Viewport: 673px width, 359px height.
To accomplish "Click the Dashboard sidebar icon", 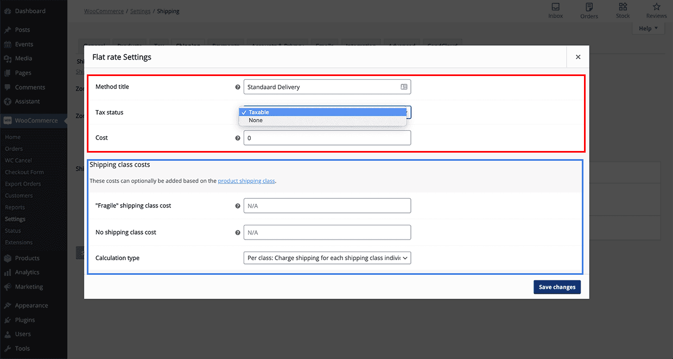I will click(x=7, y=11).
